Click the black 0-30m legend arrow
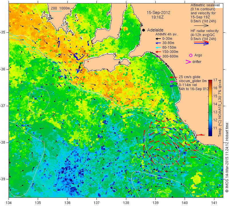 (x=158, y=39)
